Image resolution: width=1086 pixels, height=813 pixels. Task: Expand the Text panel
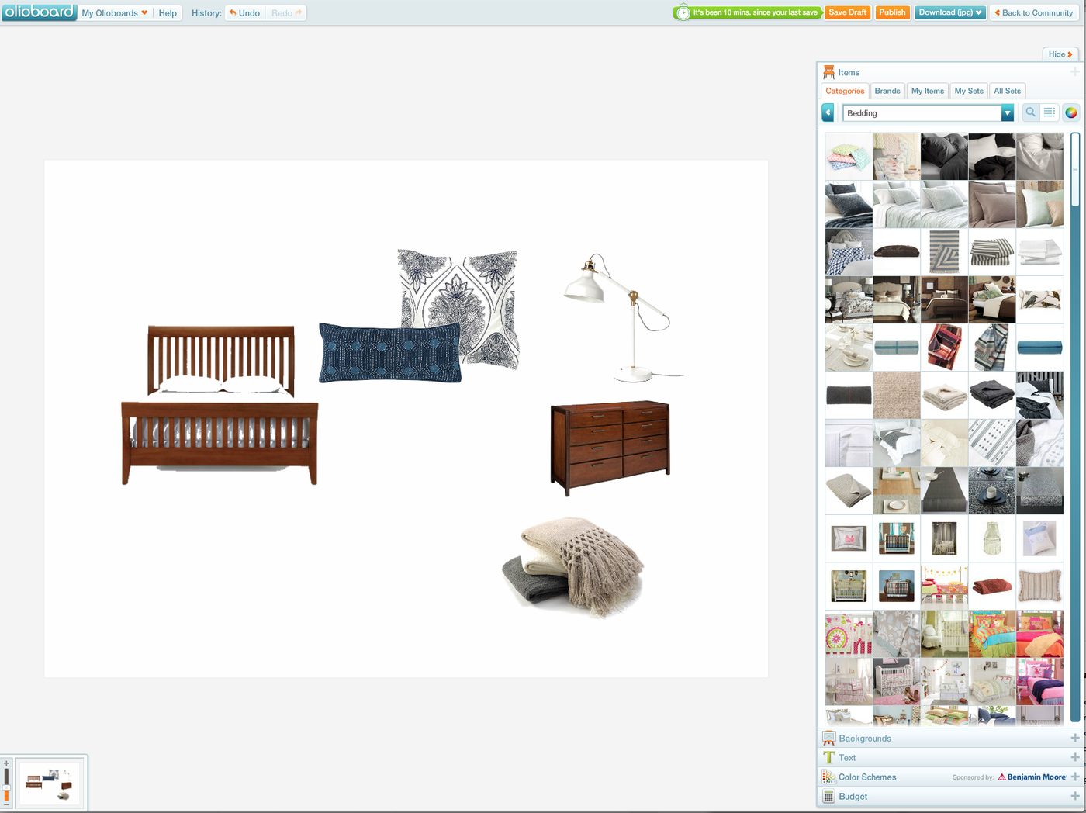tap(1074, 757)
